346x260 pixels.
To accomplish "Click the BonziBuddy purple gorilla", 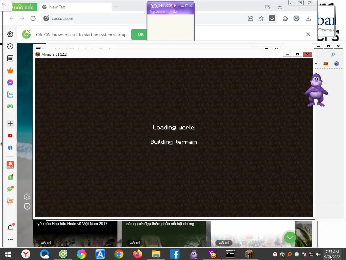I will point(317,90).
